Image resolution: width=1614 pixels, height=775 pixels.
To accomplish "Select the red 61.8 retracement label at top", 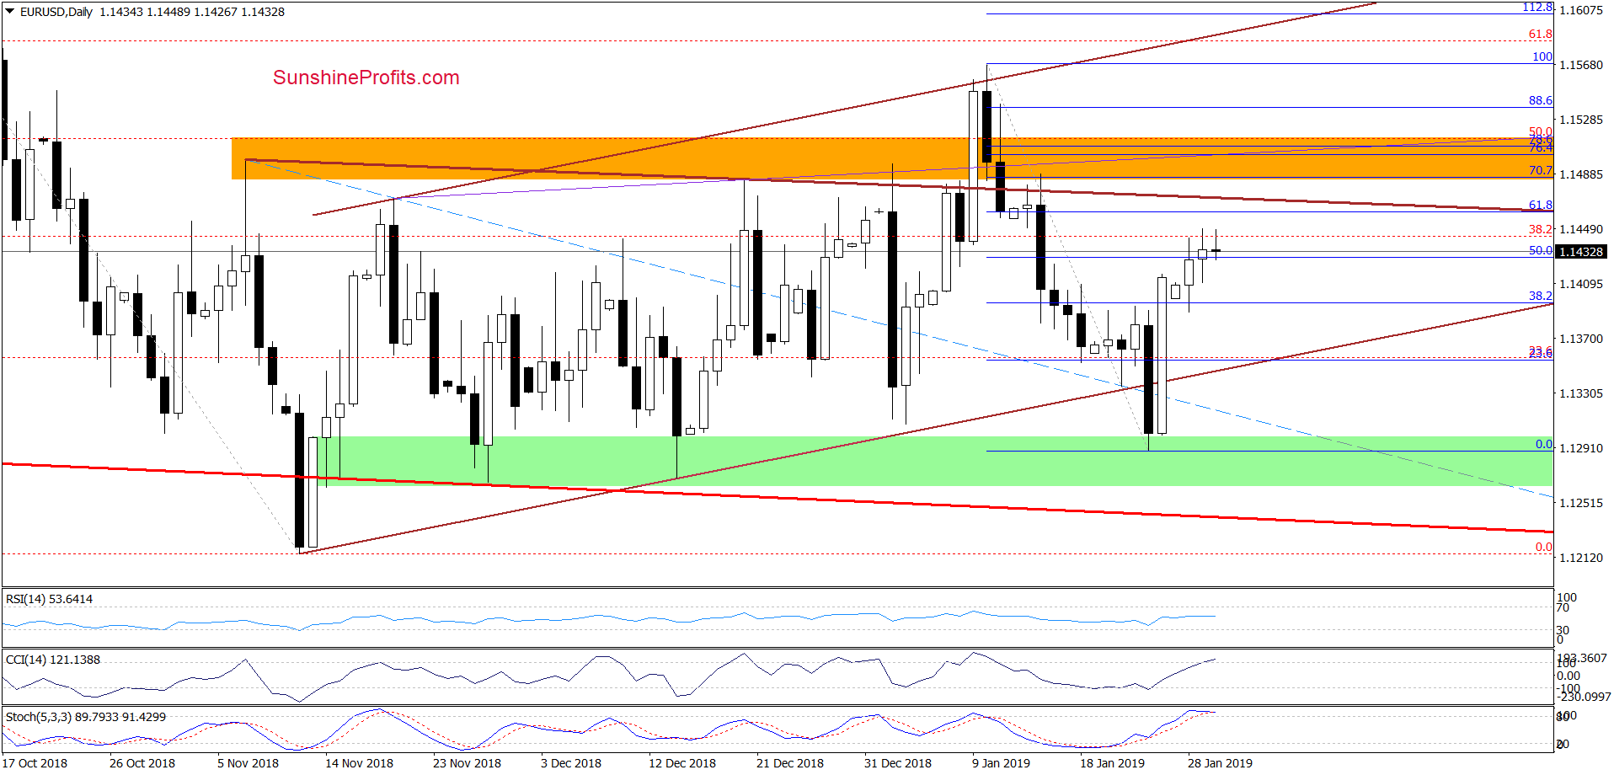I will pos(1541,35).
